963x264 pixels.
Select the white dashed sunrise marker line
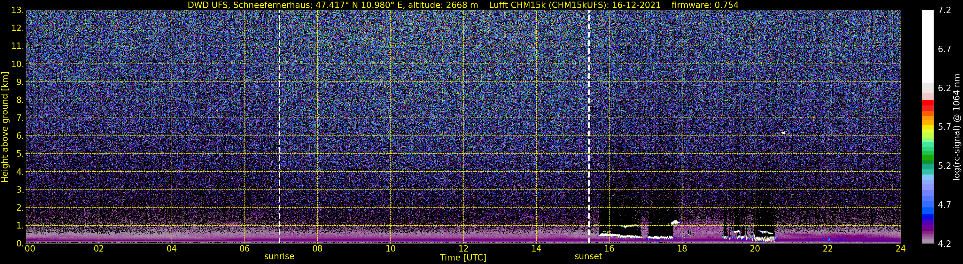click(279, 127)
